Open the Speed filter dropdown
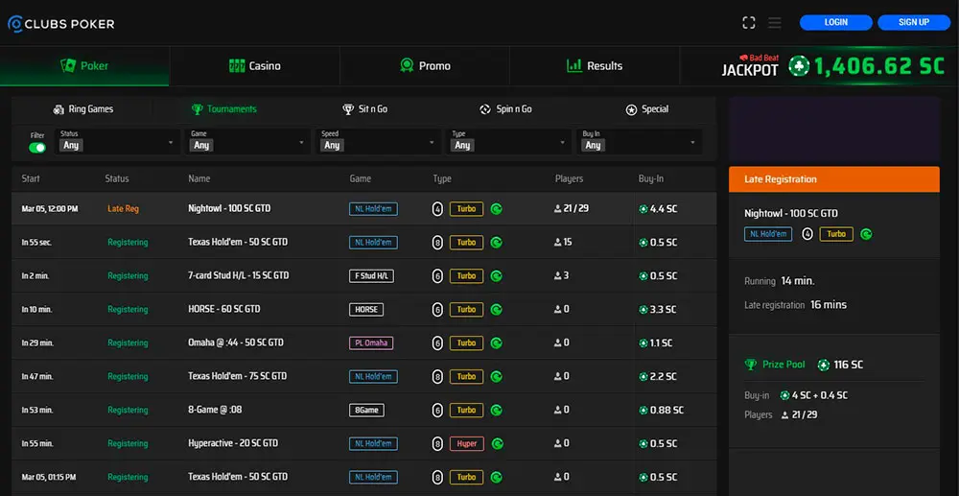The width and height of the screenshot is (959, 496). point(378,142)
